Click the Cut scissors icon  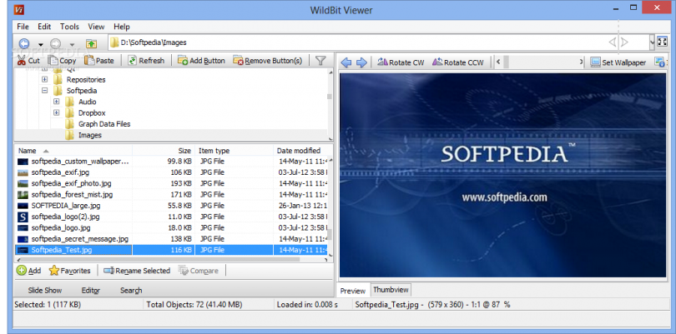click(20, 61)
